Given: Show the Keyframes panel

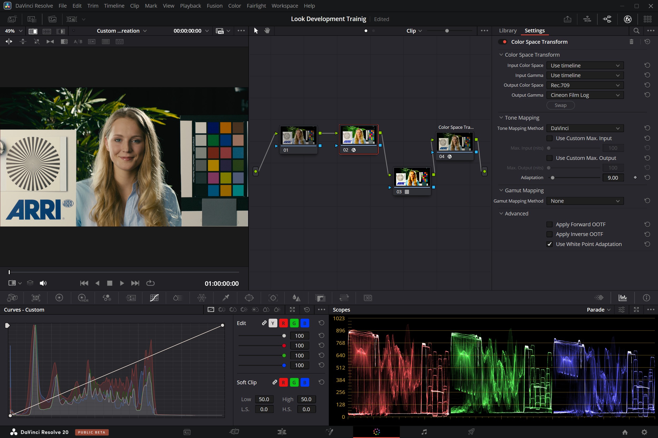Looking at the screenshot, I should click(x=599, y=298).
